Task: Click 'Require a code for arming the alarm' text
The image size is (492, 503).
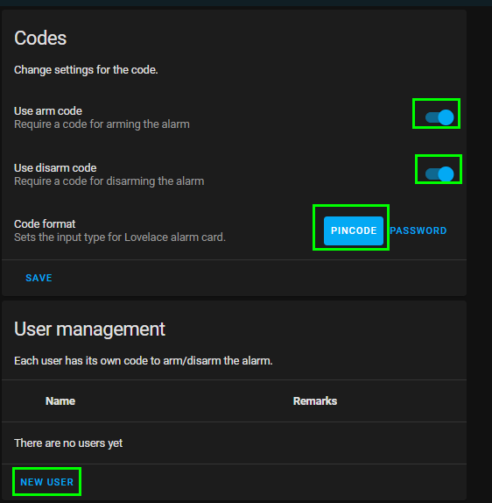Action: tap(102, 124)
